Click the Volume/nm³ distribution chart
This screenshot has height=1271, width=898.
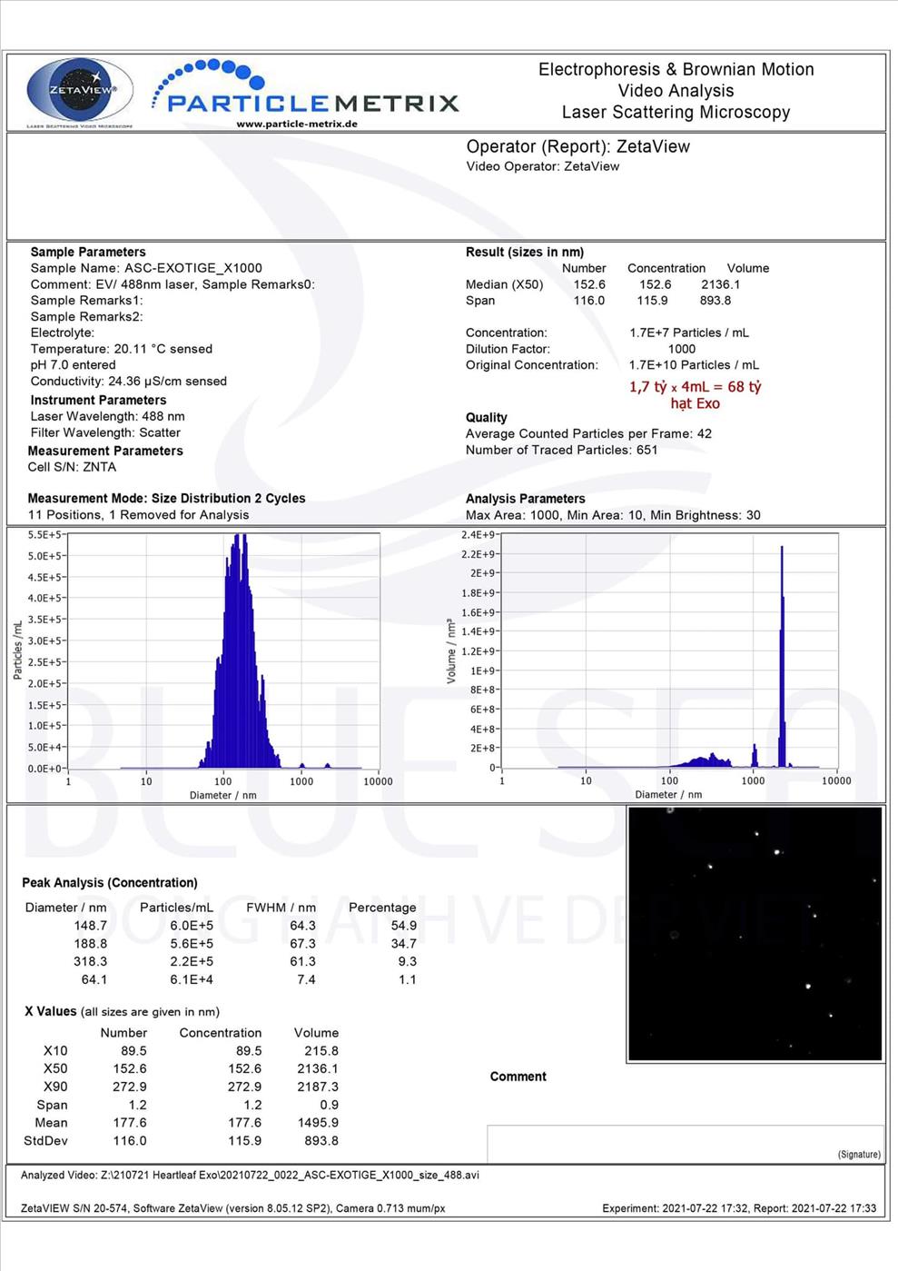669,651
